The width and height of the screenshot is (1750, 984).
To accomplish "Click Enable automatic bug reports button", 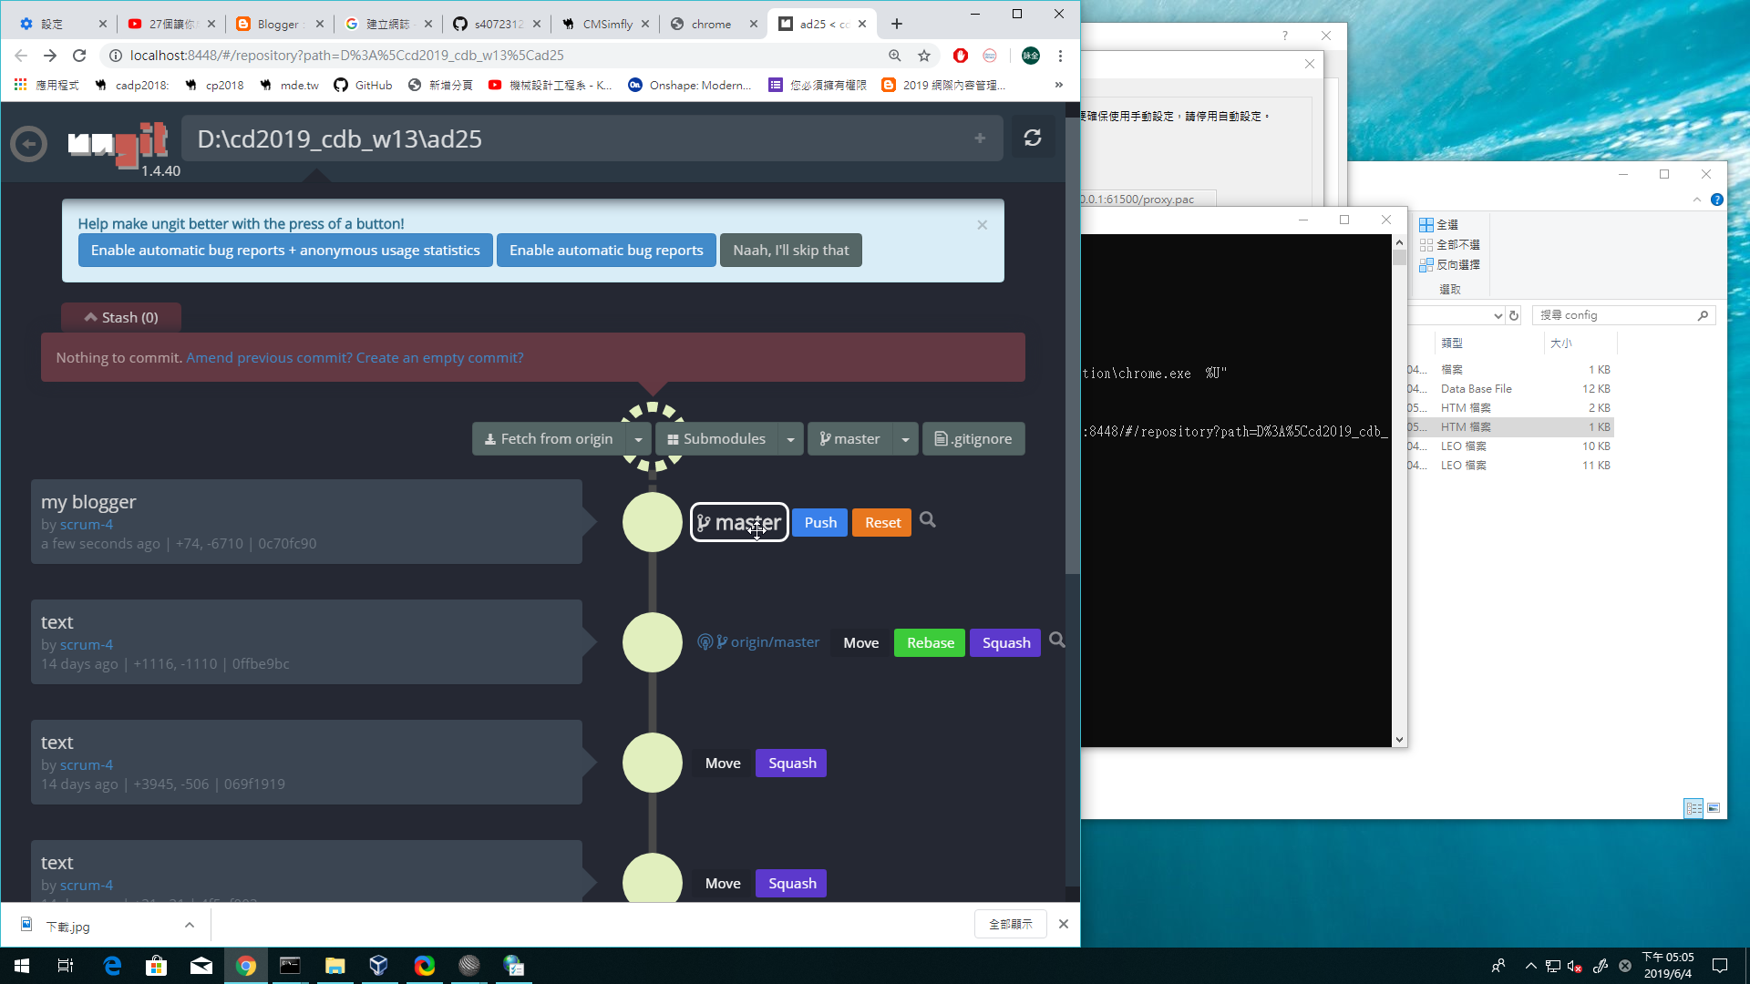I will pos(606,251).
